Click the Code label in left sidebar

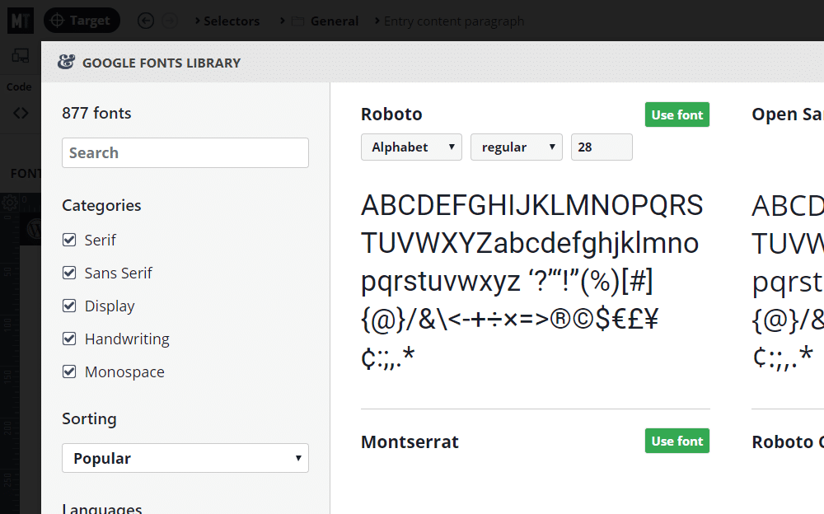pos(19,86)
